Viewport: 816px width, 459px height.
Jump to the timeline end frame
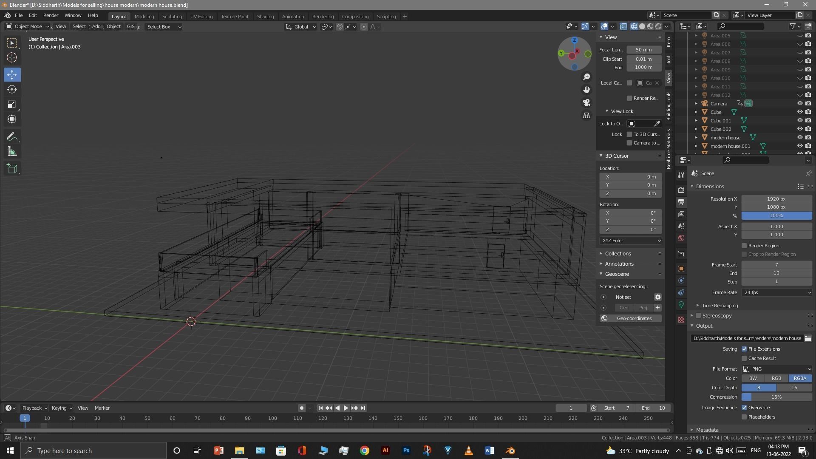click(363, 408)
